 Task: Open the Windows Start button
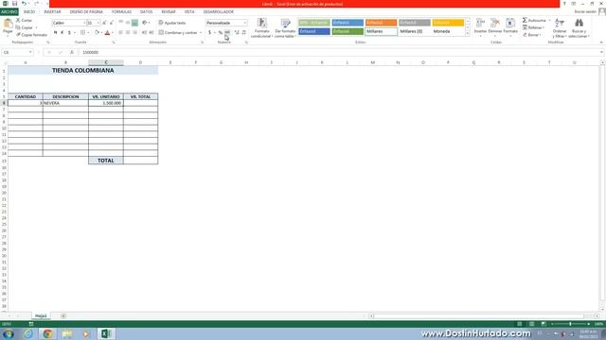pos(8,333)
